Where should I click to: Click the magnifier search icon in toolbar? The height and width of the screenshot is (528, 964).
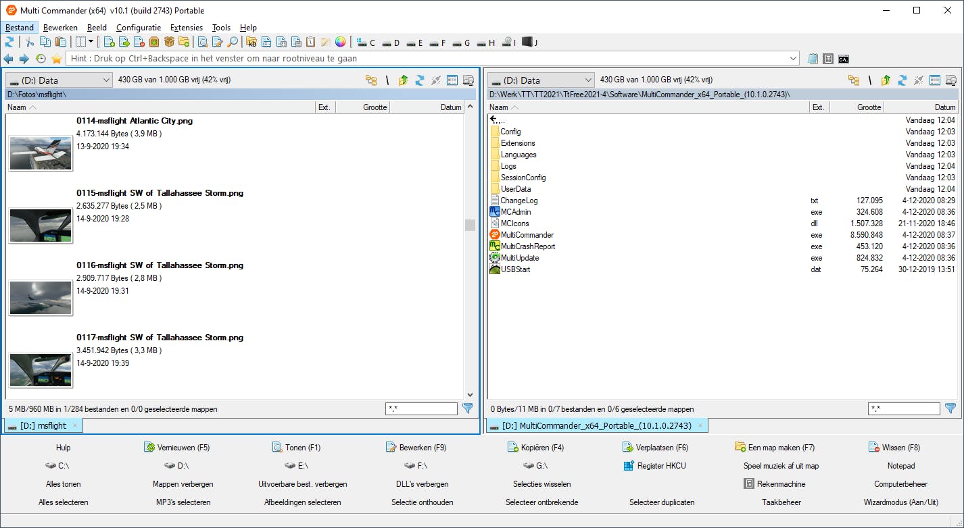point(233,43)
